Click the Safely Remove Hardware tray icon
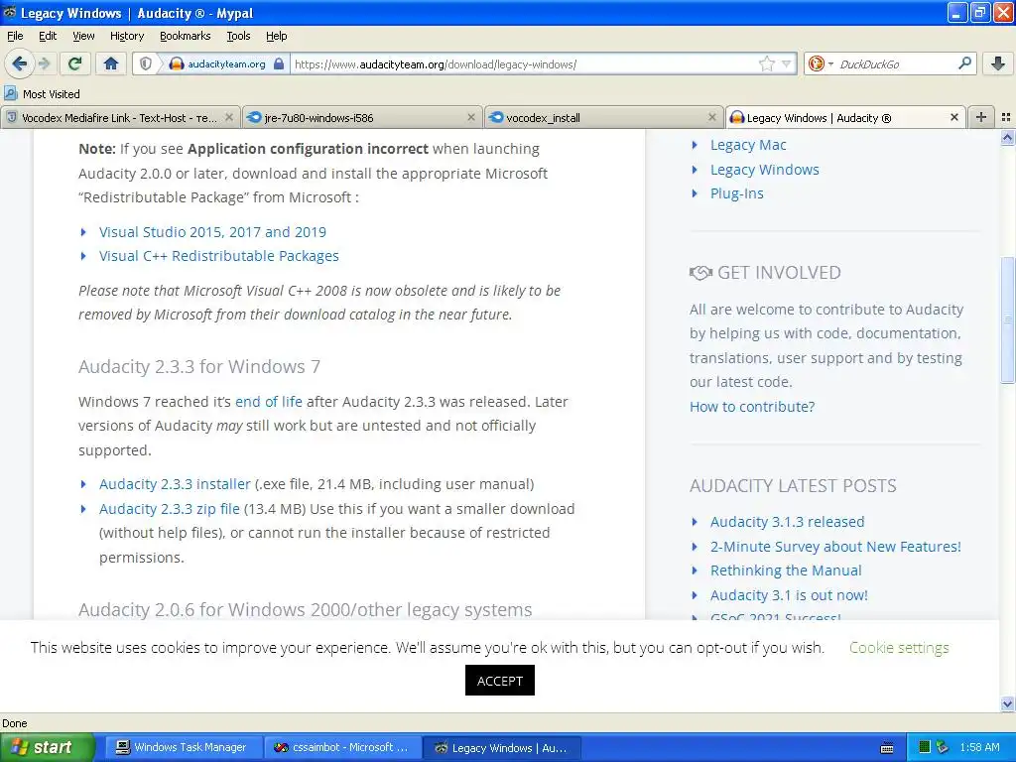The image size is (1016, 762). pos(943,748)
